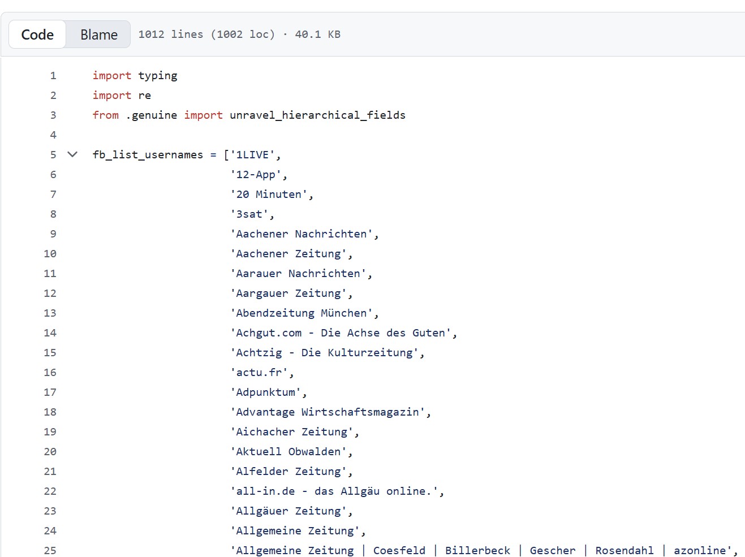Select line number 3
Screen dimensions: 745x557
point(53,115)
